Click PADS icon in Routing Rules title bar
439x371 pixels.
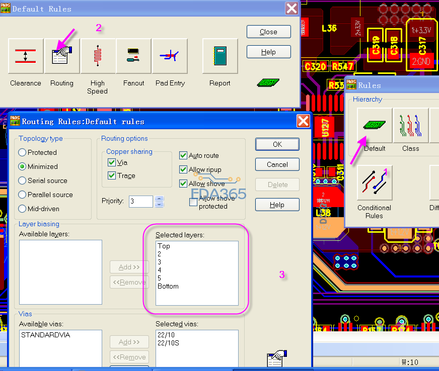tap(15, 121)
